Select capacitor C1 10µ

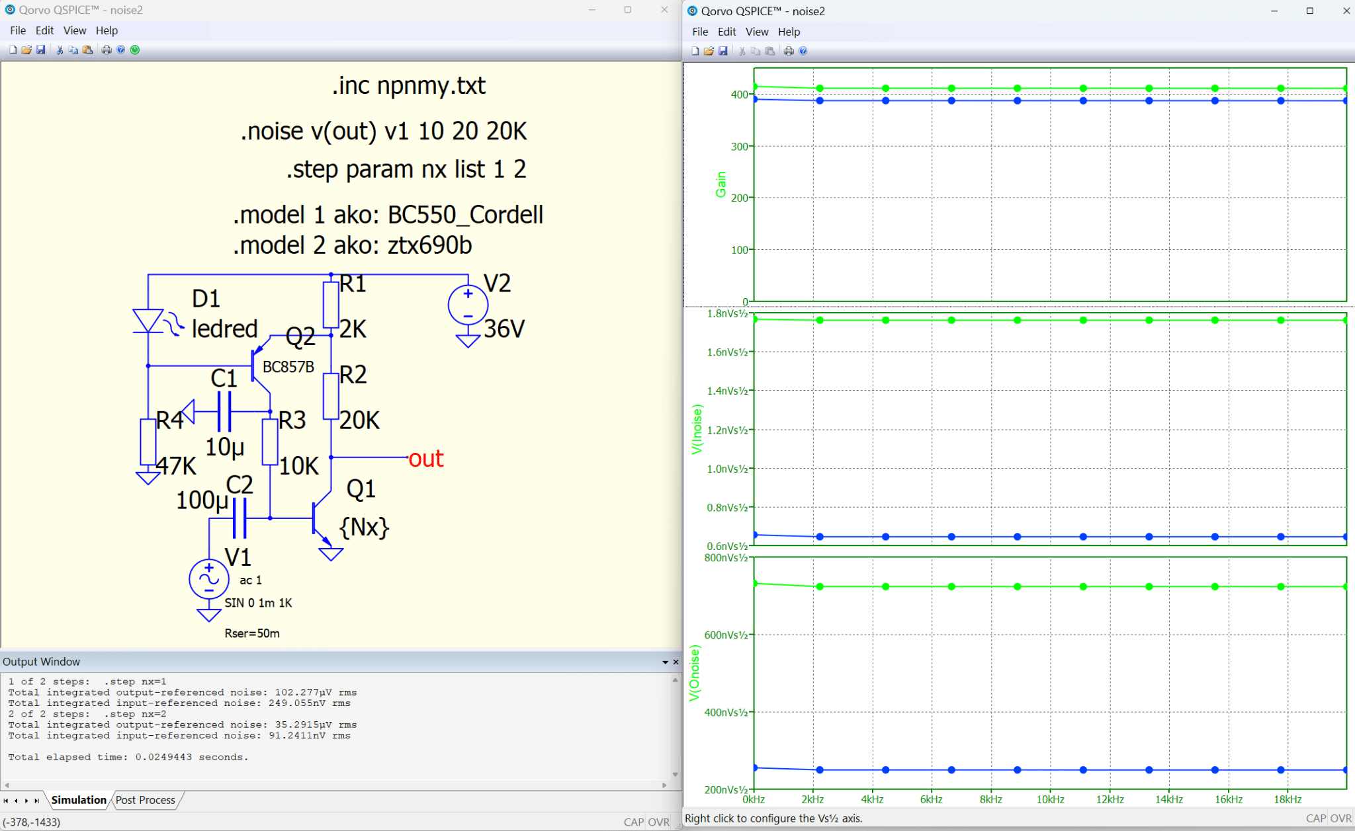point(224,411)
